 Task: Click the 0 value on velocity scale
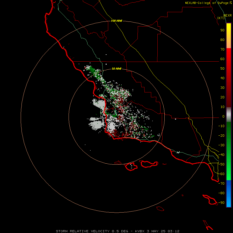point(223,116)
